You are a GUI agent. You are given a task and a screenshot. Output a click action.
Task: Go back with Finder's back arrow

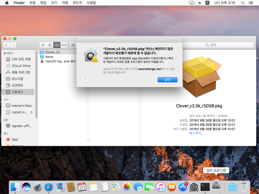tap(6, 45)
